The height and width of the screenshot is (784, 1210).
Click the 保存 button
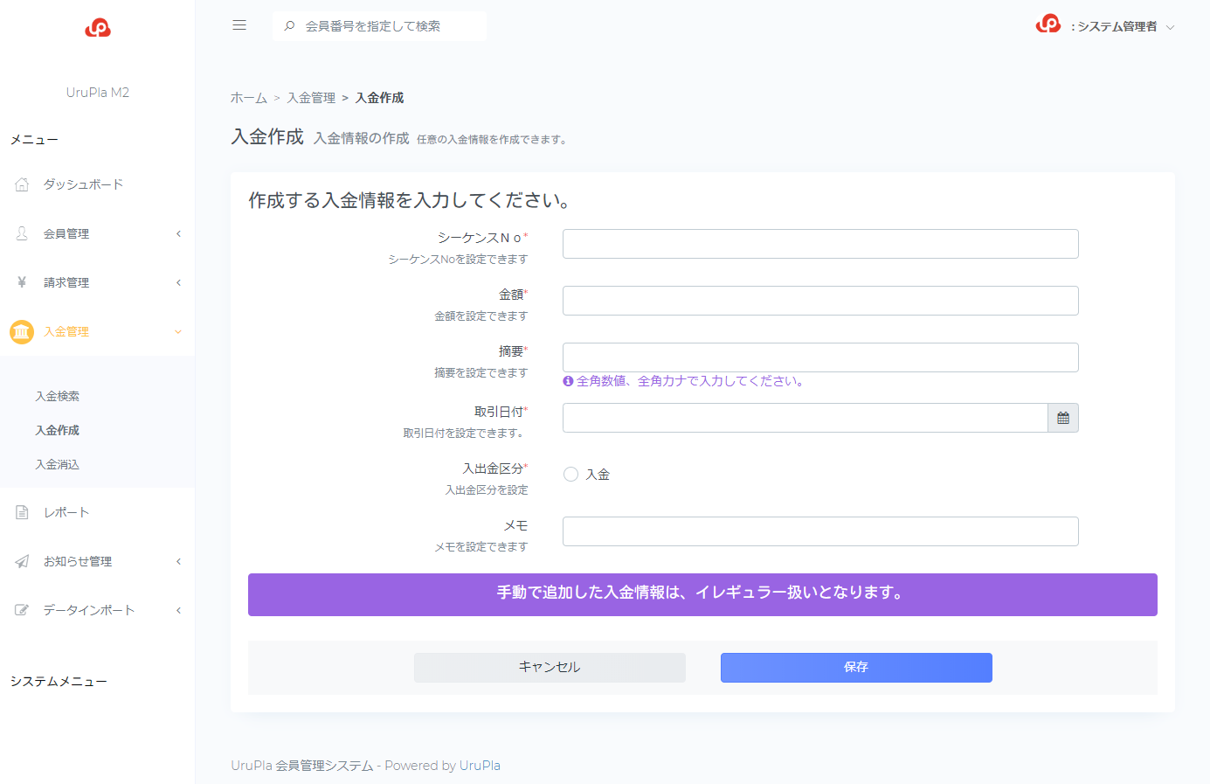pyautogui.click(x=856, y=667)
